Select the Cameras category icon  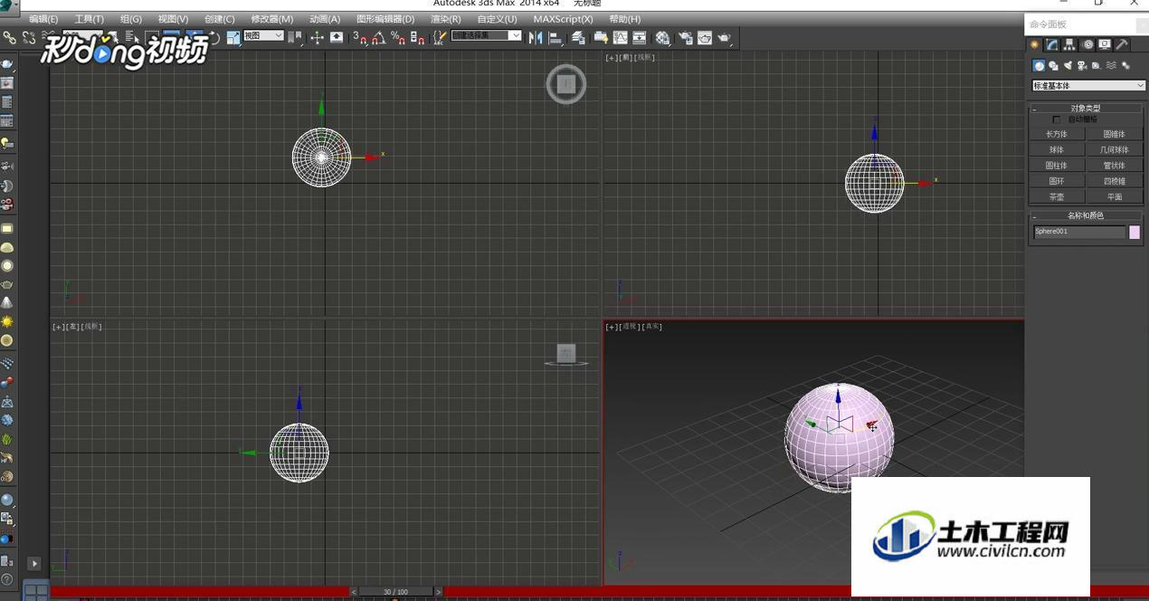pos(1082,65)
